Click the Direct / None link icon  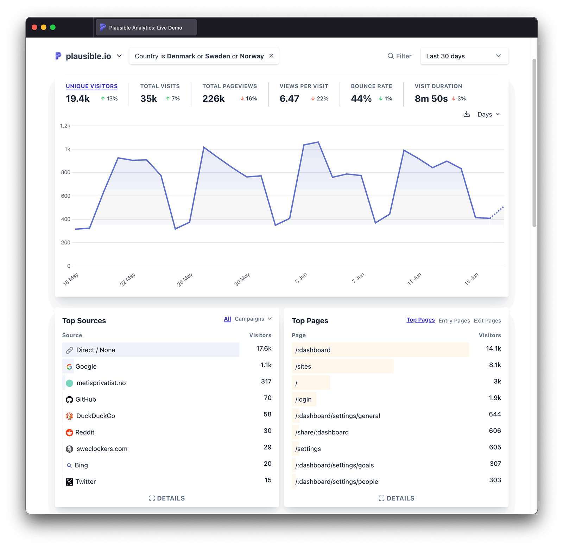(70, 350)
